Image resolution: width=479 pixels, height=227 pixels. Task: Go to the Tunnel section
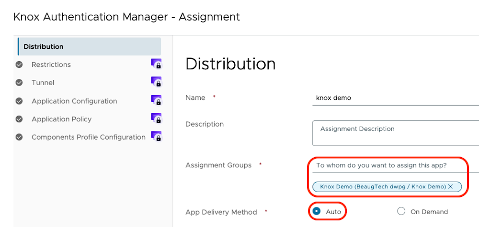pos(43,83)
